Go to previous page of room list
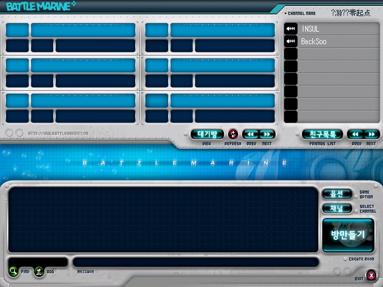The width and height of the screenshot is (383, 287). (x=251, y=135)
